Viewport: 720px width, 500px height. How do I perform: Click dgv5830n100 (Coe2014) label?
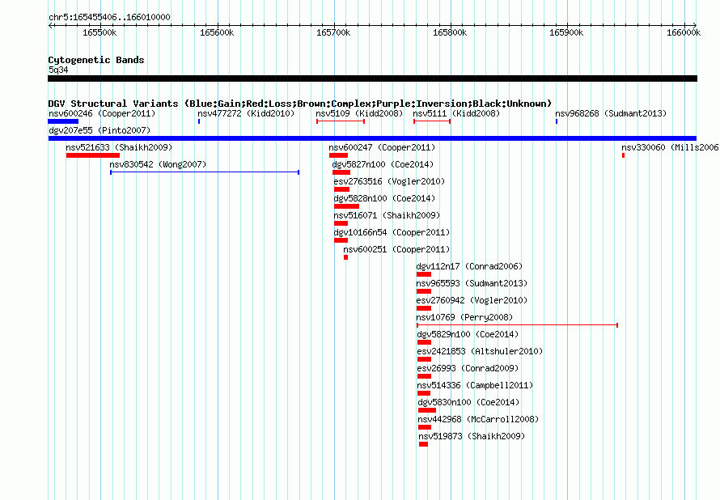click(x=469, y=402)
